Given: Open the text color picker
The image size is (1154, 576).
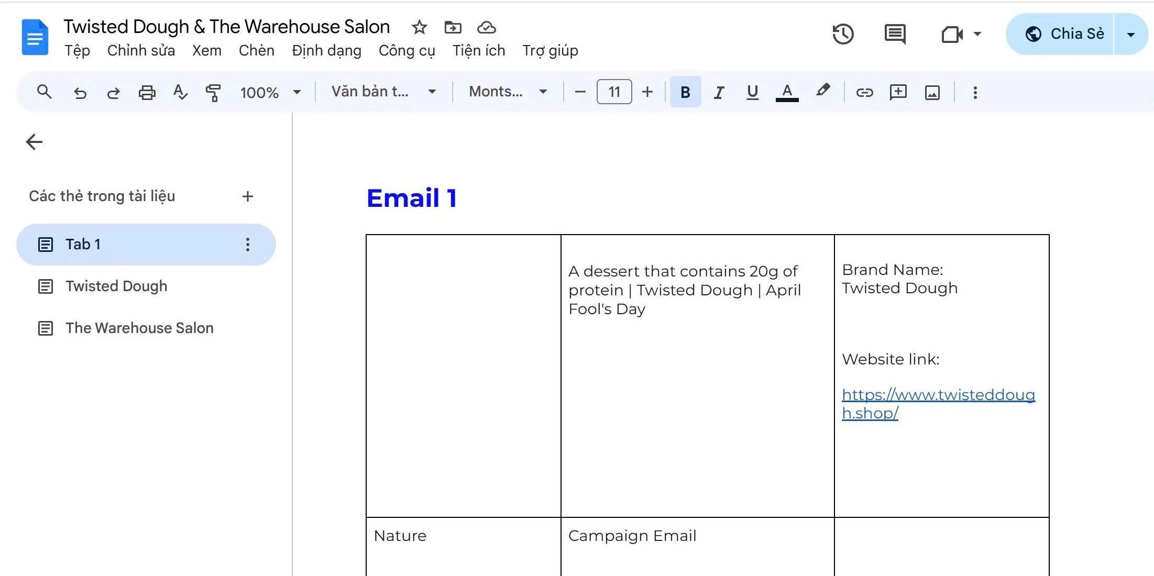Looking at the screenshot, I should pos(787,93).
